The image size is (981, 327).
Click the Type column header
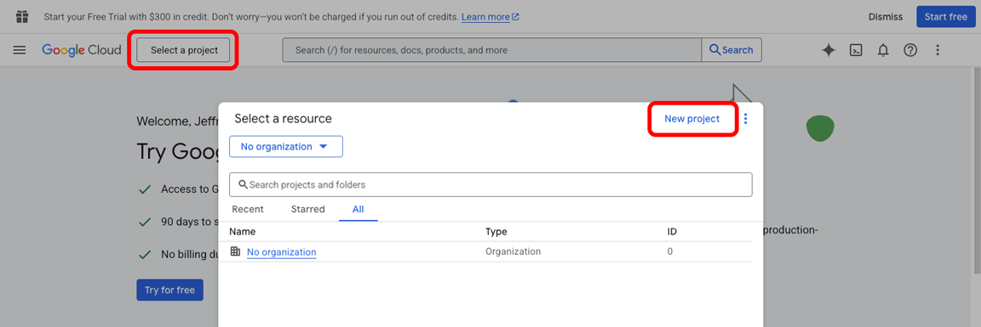496,232
